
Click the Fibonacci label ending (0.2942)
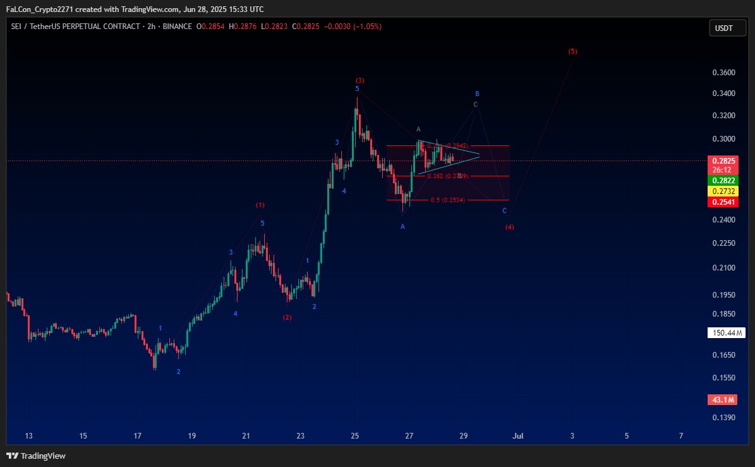pos(447,146)
